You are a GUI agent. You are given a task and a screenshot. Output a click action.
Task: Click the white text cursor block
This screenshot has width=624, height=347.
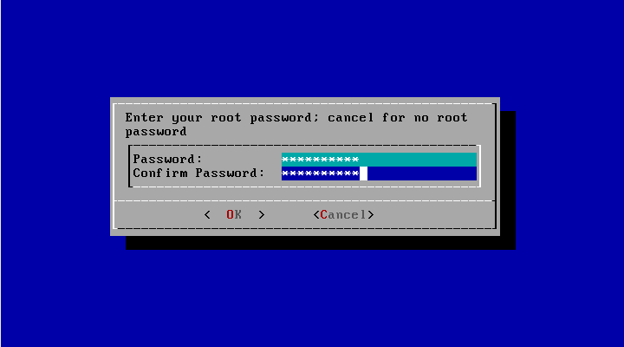click(x=363, y=173)
